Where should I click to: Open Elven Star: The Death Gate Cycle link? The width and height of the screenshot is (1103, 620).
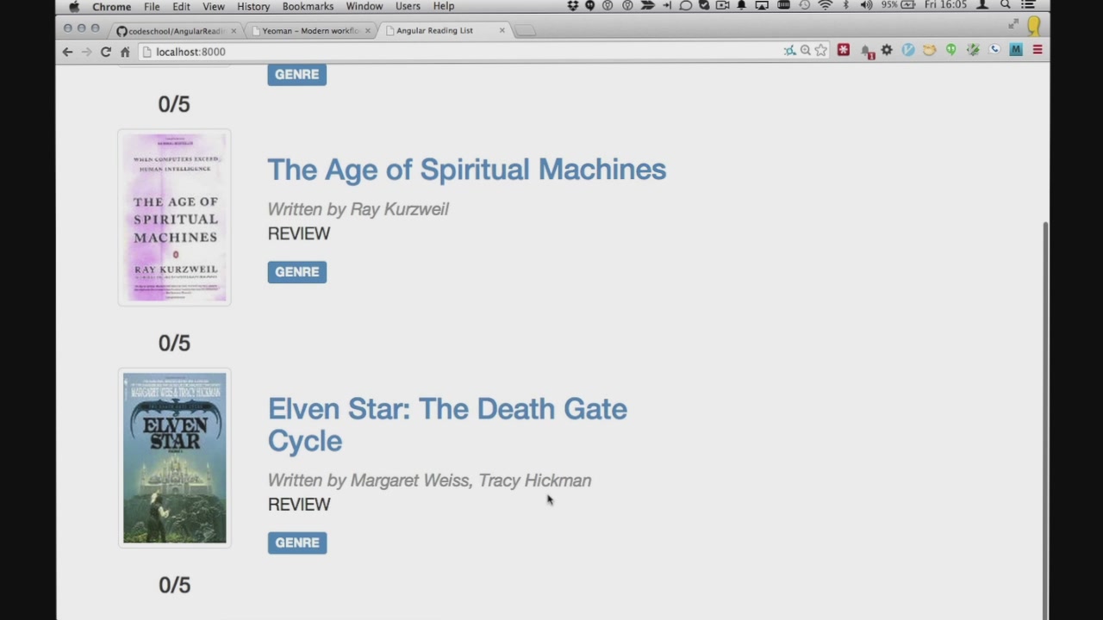[447, 425]
